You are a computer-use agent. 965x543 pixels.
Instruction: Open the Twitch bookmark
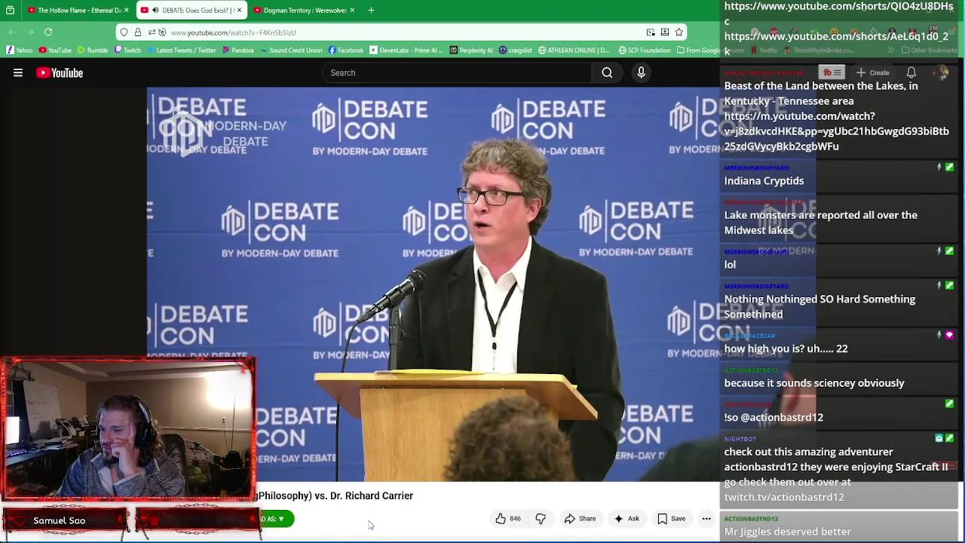click(127, 51)
